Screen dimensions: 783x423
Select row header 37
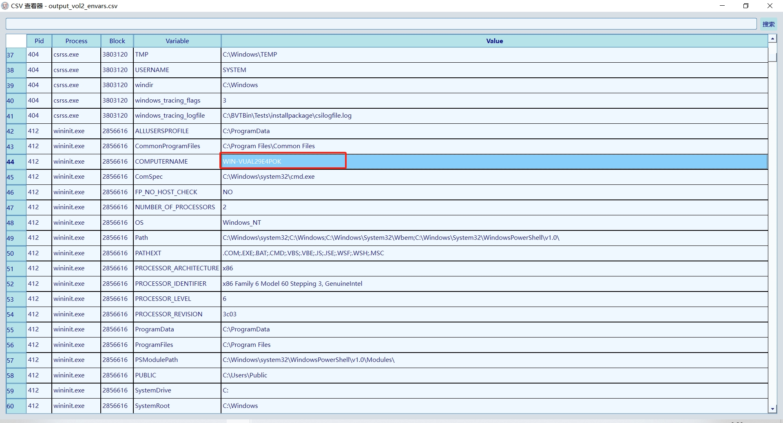pyautogui.click(x=16, y=55)
